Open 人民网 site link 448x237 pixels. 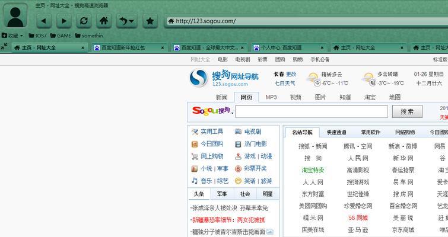coord(358,158)
